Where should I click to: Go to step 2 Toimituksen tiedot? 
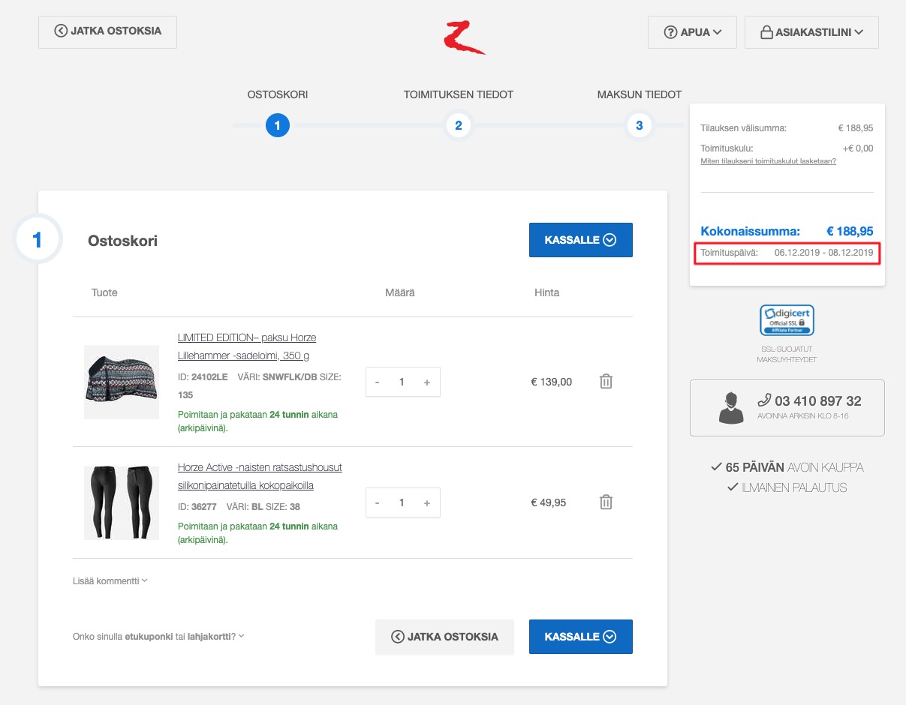(x=459, y=125)
